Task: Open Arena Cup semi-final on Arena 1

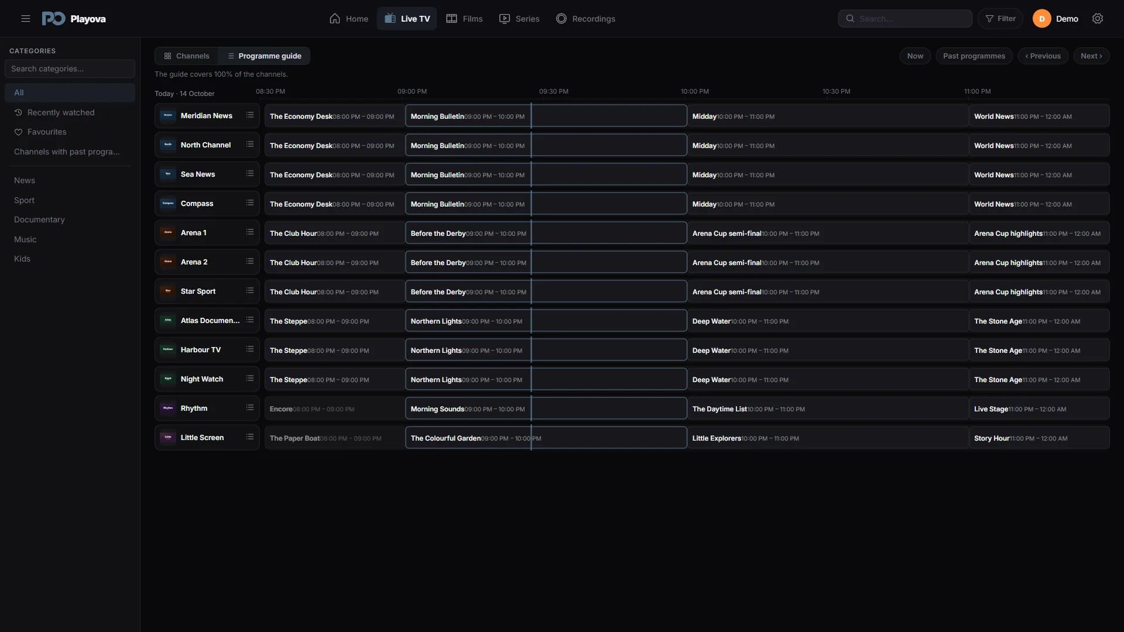Action: coord(828,233)
